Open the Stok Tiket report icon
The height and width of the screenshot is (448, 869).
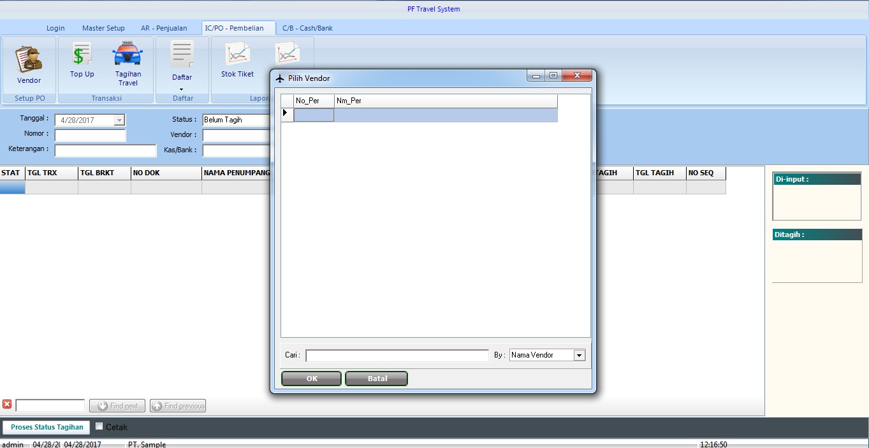pyautogui.click(x=237, y=55)
